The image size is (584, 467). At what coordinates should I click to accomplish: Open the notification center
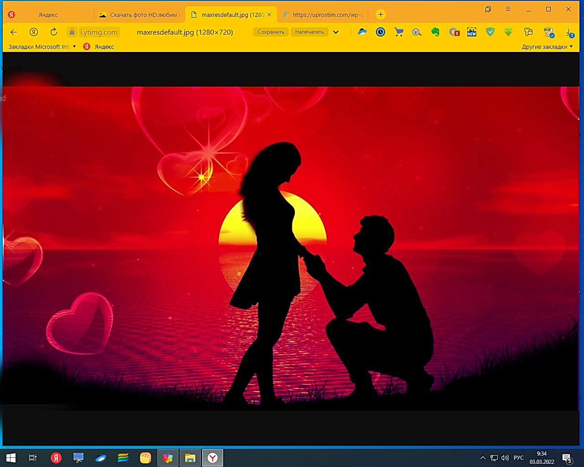(567, 458)
